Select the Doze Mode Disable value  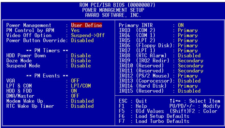click(81, 61)
